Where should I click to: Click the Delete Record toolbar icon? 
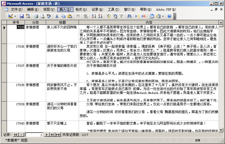tap(144, 16)
